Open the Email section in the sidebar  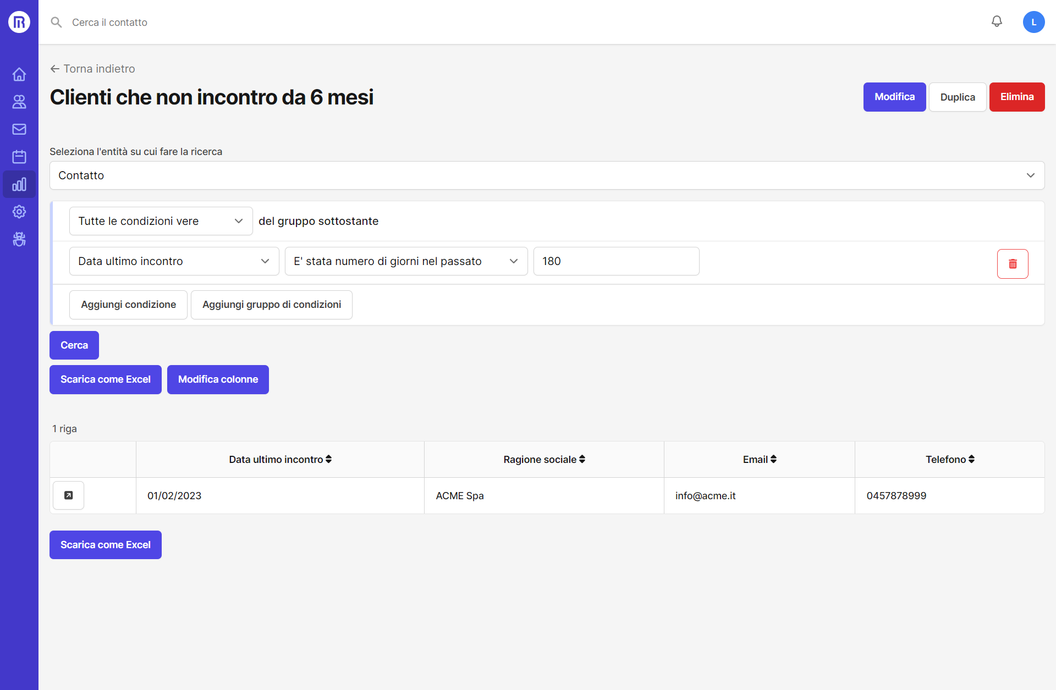tap(19, 129)
